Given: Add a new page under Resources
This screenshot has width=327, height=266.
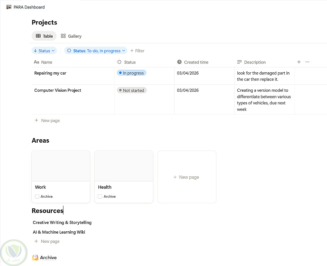Looking at the screenshot, I should point(47,241).
